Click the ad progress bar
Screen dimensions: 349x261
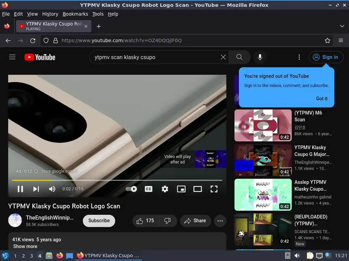tap(117, 180)
